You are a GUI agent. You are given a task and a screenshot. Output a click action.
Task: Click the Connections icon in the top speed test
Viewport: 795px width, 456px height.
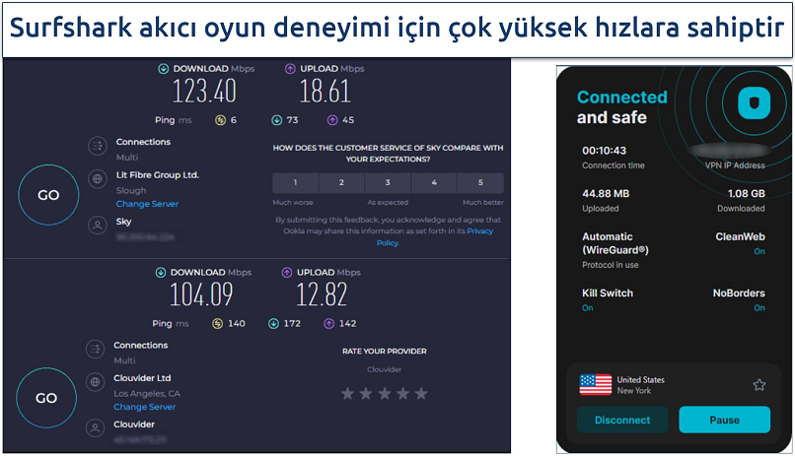(97, 146)
